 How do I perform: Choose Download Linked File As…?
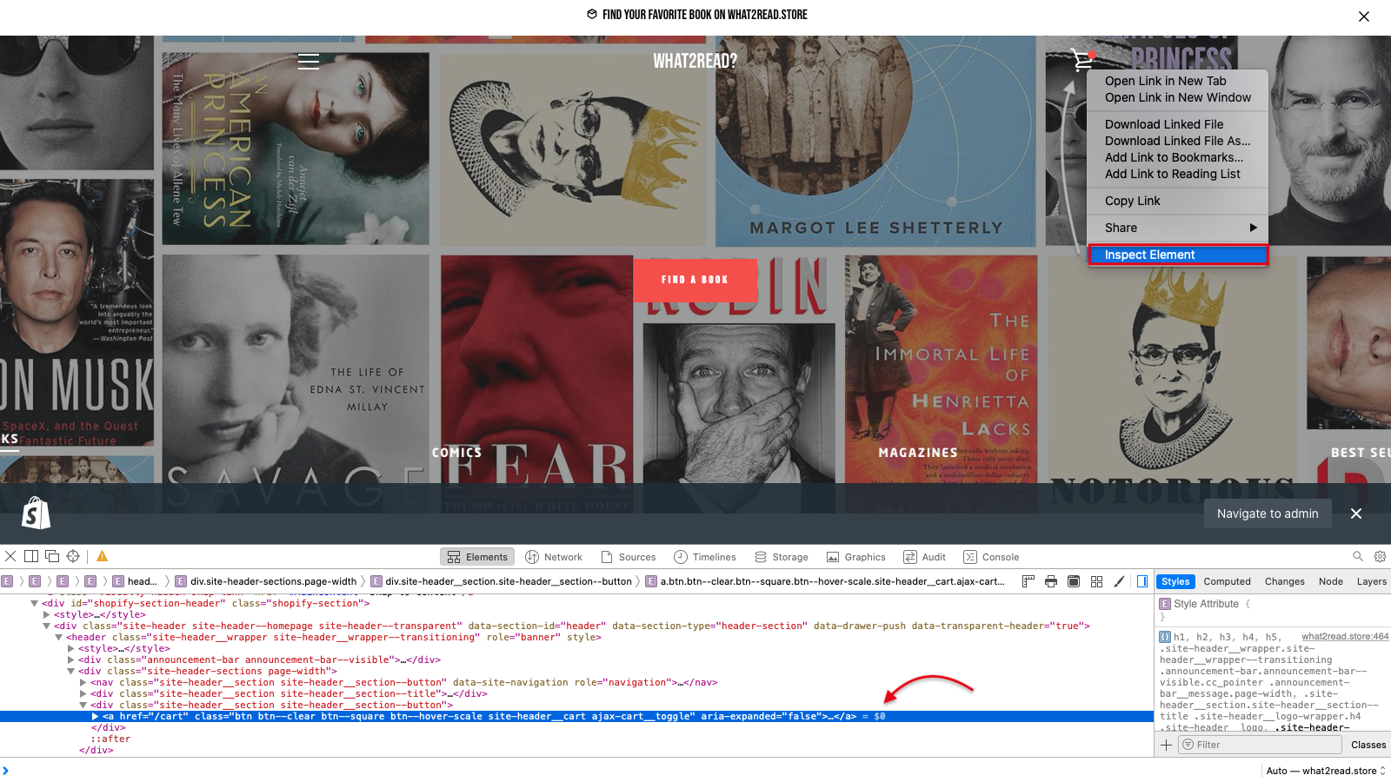1178,141
